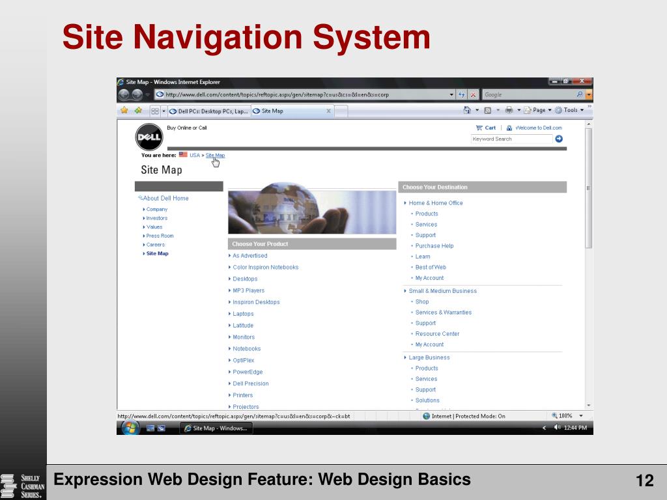Click the keyword search go arrow
The height and width of the screenshot is (500, 667).
(x=559, y=139)
